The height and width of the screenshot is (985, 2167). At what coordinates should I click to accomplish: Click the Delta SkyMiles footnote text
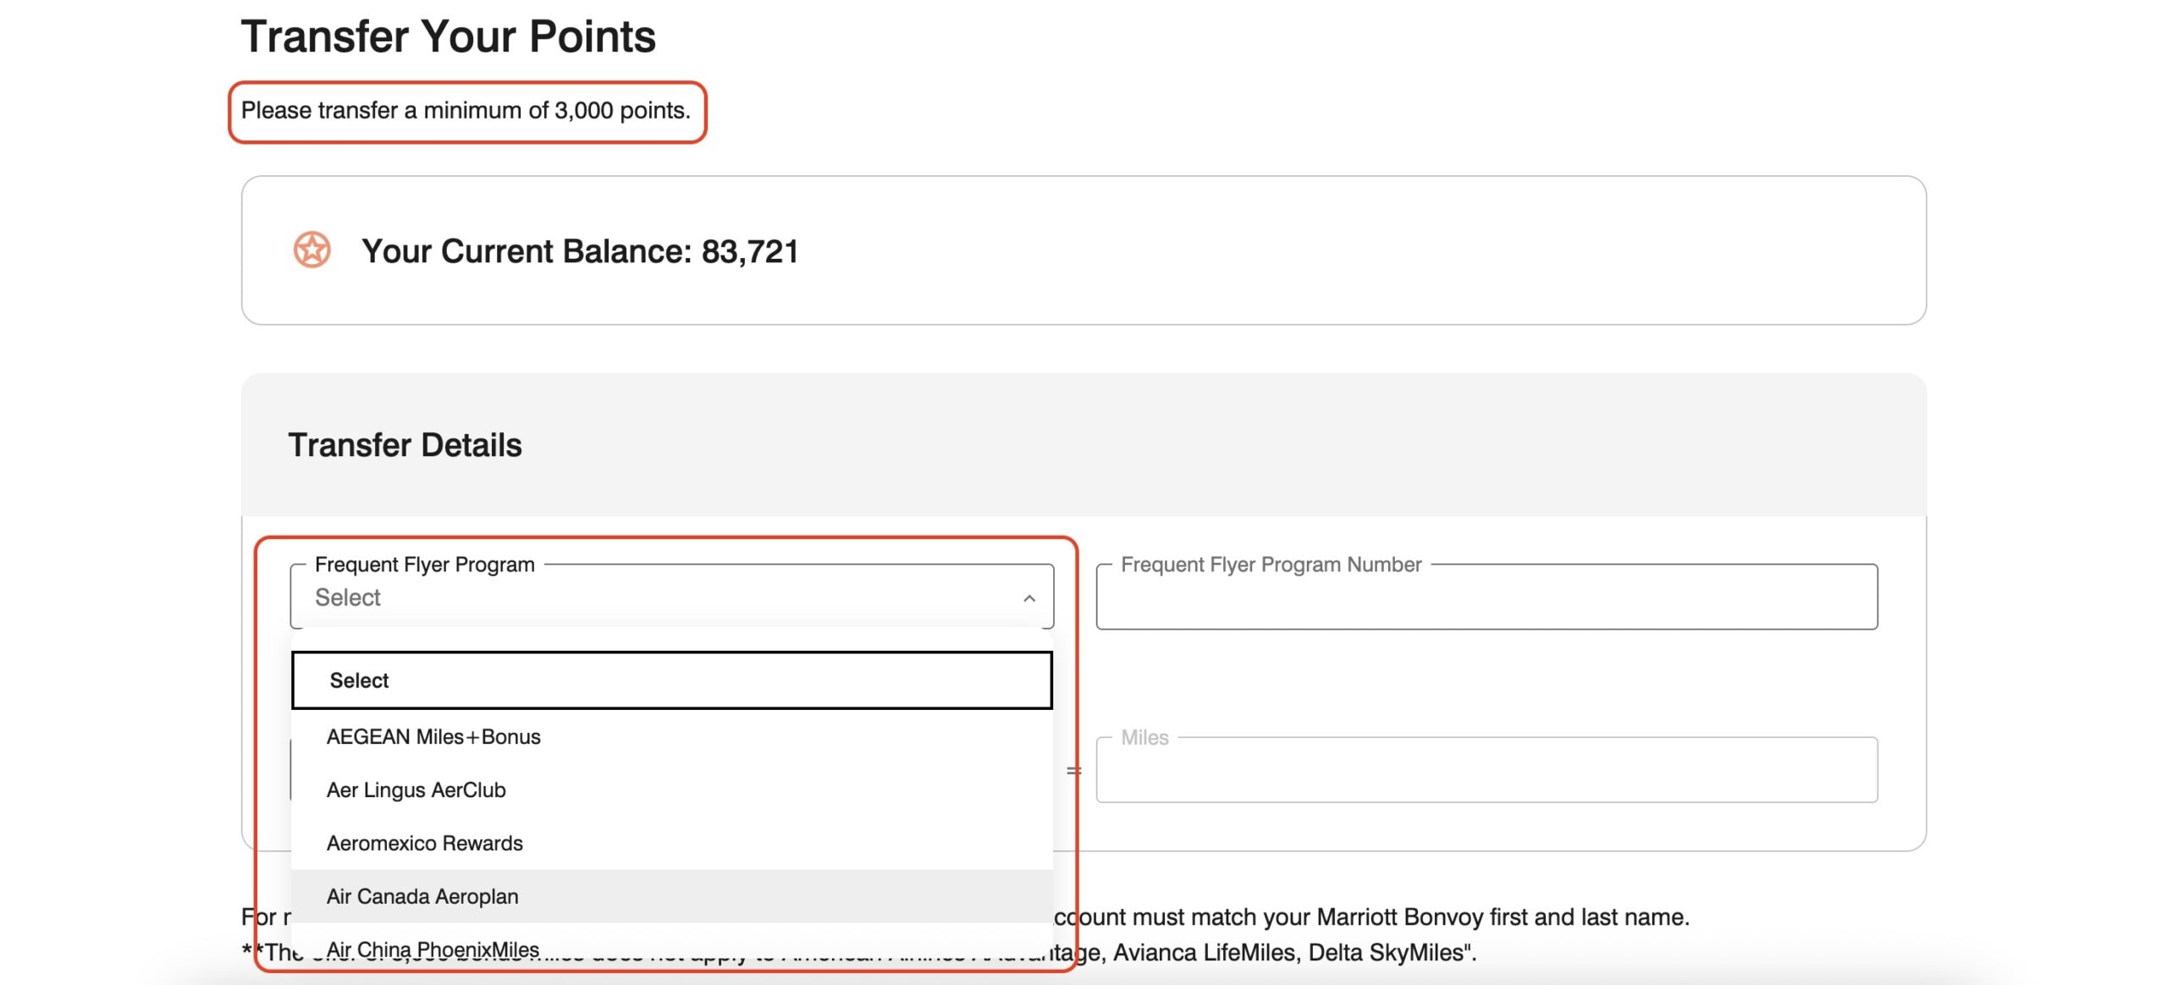point(1388,953)
